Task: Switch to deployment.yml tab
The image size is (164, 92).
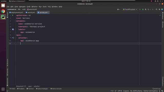Action: [x=17, y=13]
